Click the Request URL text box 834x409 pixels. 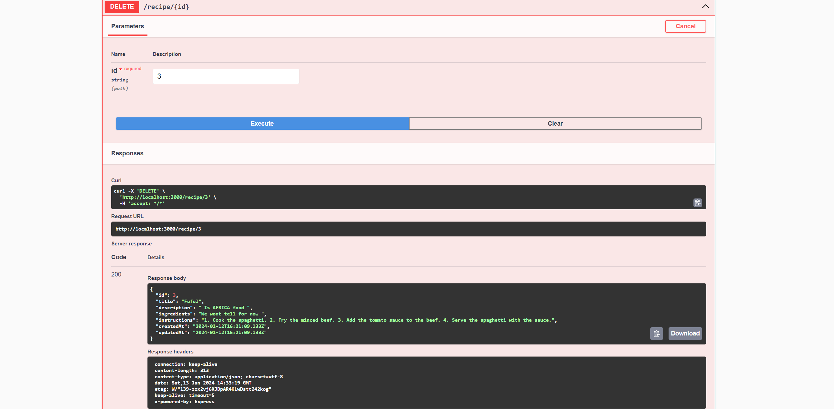[409, 229]
